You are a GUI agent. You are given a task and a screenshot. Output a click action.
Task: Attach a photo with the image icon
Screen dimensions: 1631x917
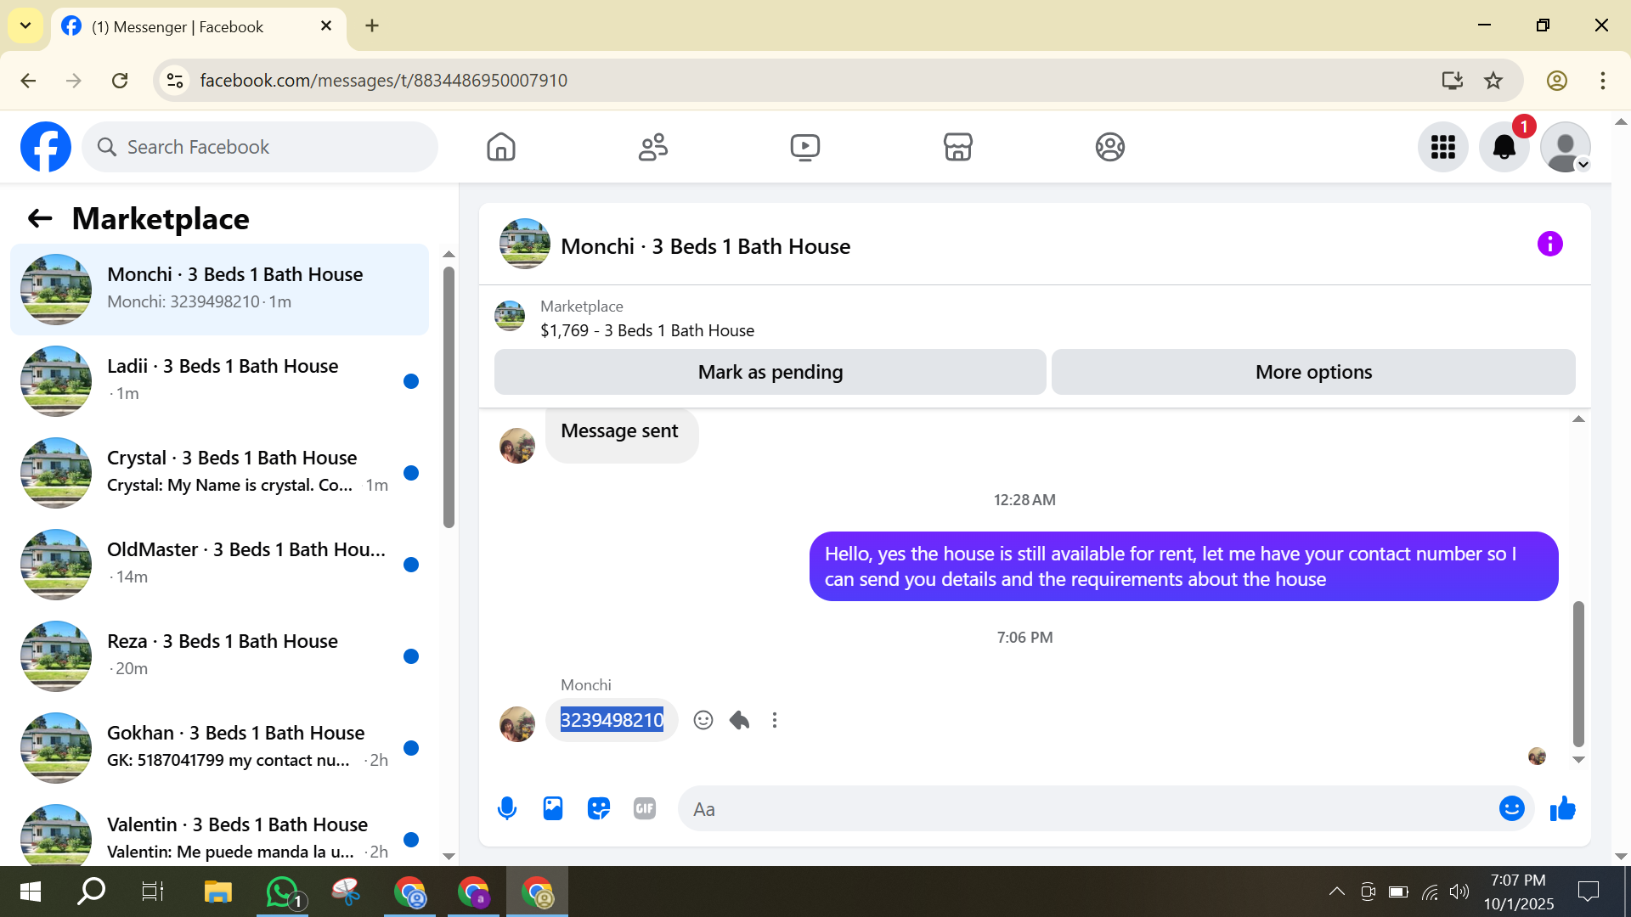point(553,808)
